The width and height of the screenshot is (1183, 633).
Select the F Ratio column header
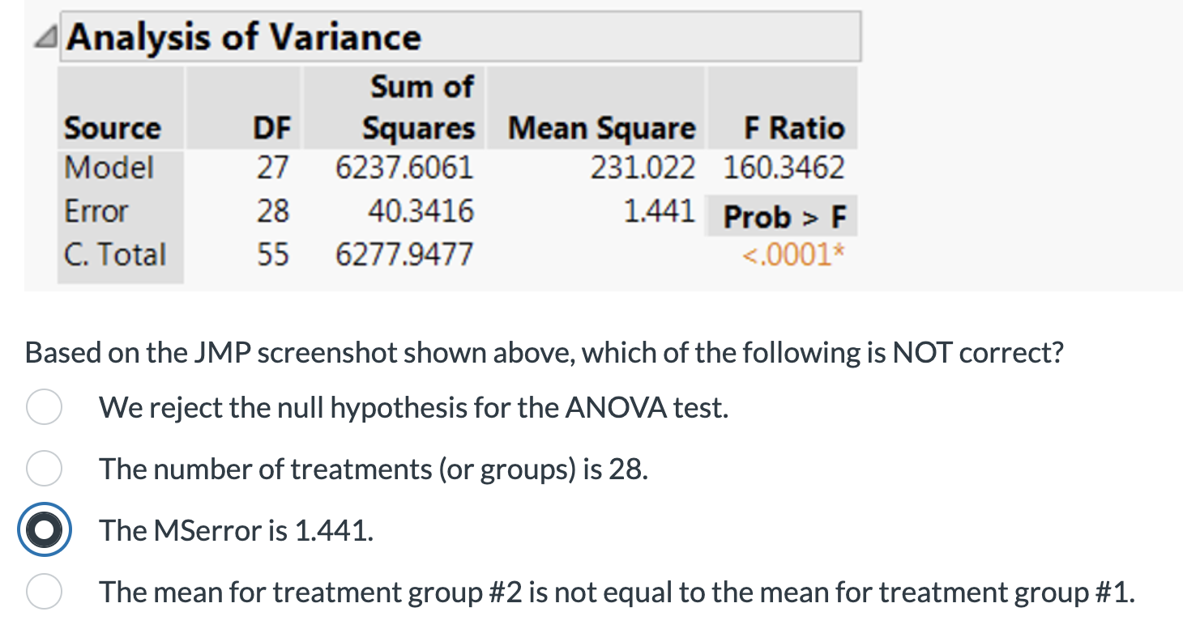794,128
